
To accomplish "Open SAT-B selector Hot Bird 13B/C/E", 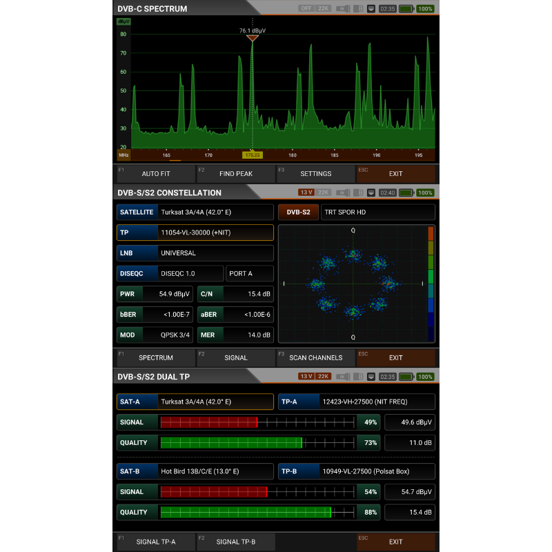I will coord(195,471).
